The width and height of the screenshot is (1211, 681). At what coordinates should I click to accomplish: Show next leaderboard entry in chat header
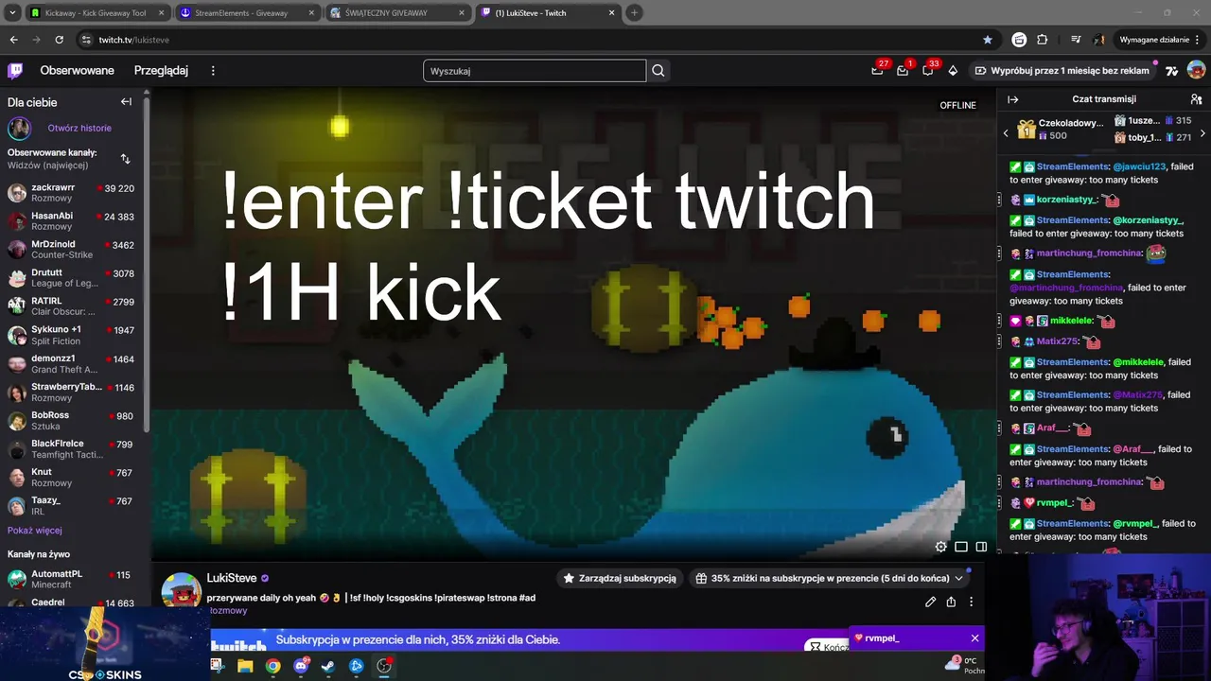[1202, 133]
